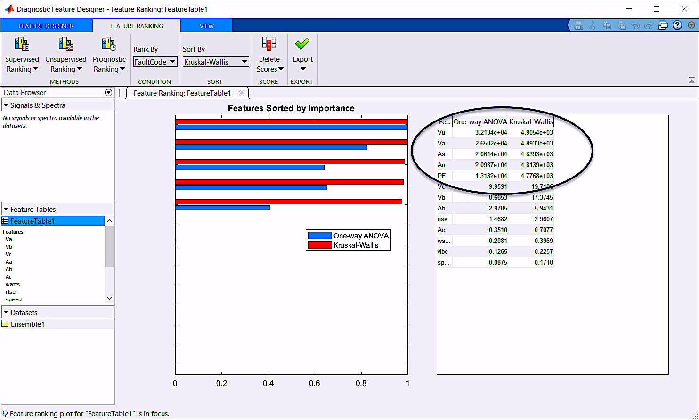The width and height of the screenshot is (699, 420).
Task: Select feature Vc in the features list
Action: pyautogui.click(x=8, y=254)
